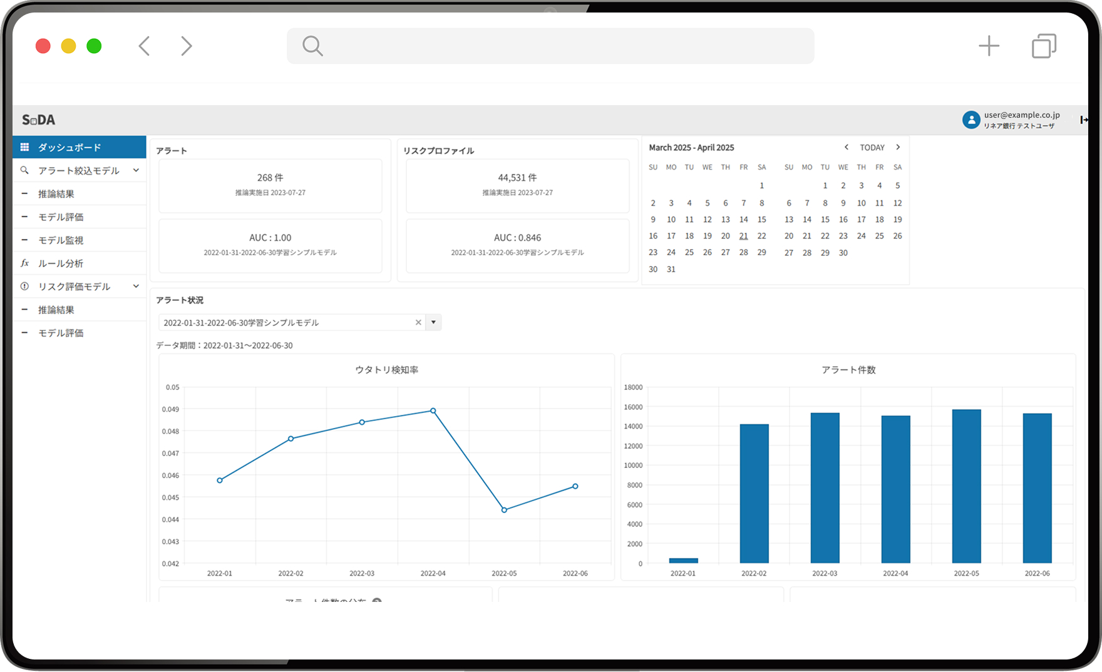Click the fx icon beside ルール分析
Viewport: 1102px width, 672px height.
click(x=24, y=263)
